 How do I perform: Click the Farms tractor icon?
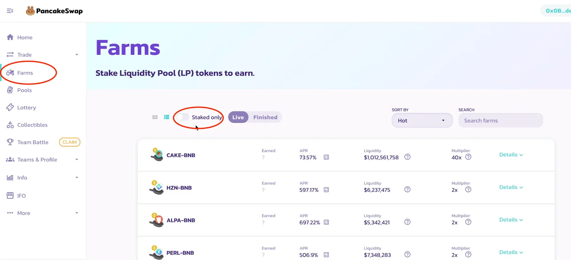(x=10, y=72)
